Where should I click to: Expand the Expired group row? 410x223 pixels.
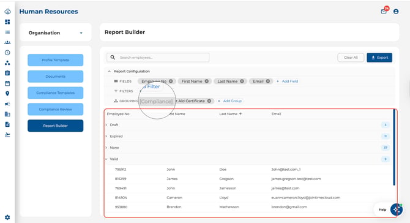click(106, 136)
